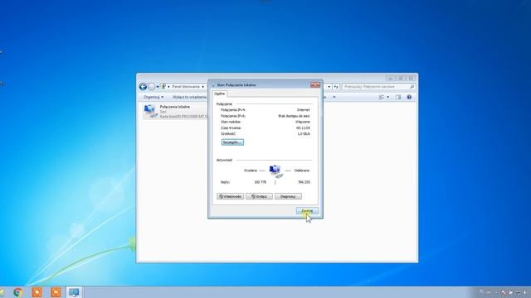Select the Ogólne tab
The image size is (531, 298).
(219, 94)
